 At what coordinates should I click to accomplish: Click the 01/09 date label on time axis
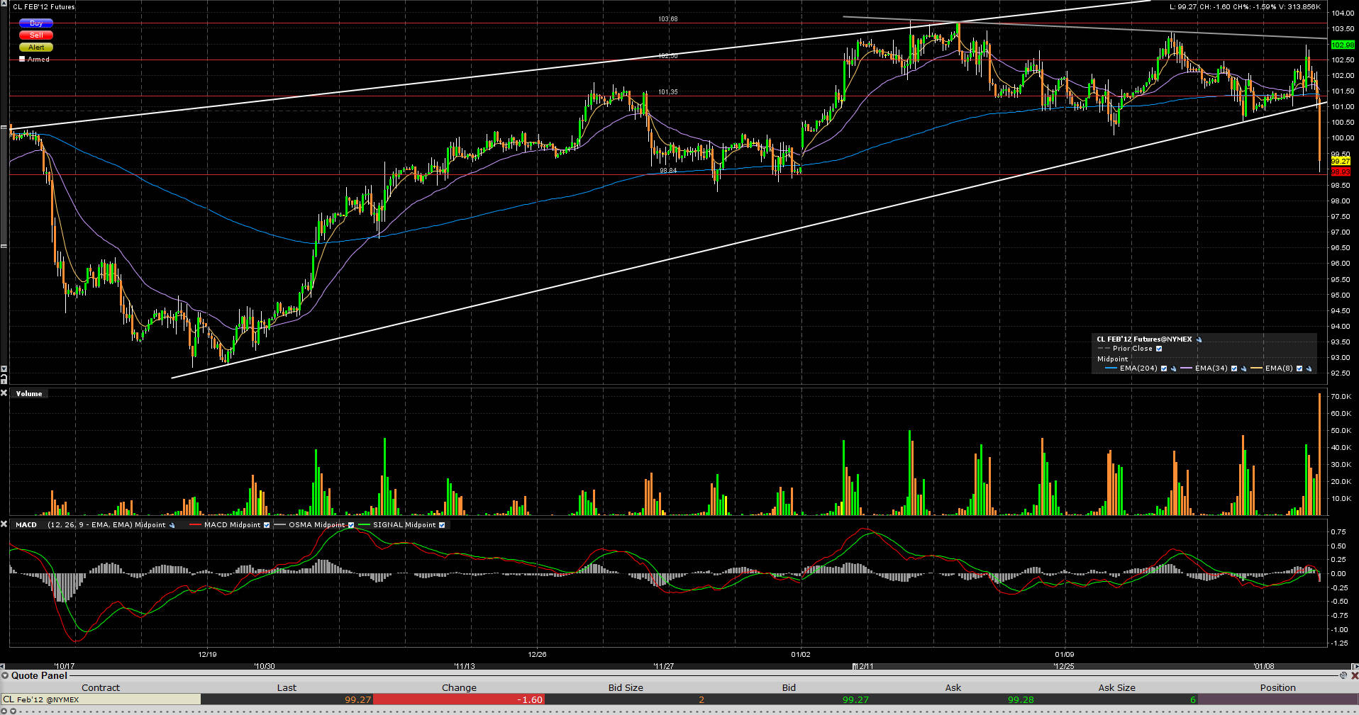[1064, 654]
